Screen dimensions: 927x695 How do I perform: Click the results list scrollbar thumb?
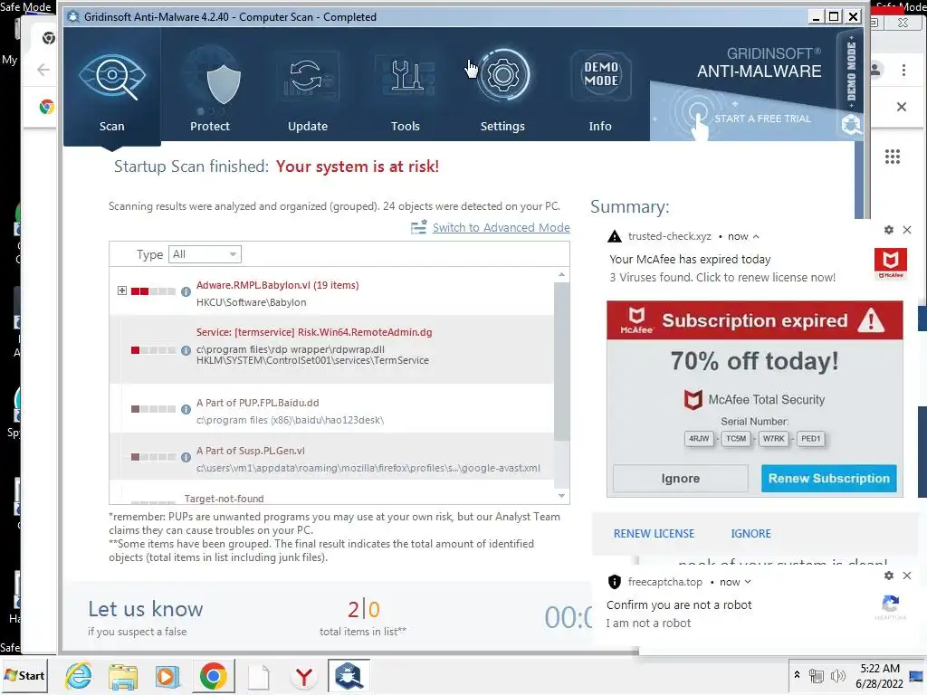561,361
